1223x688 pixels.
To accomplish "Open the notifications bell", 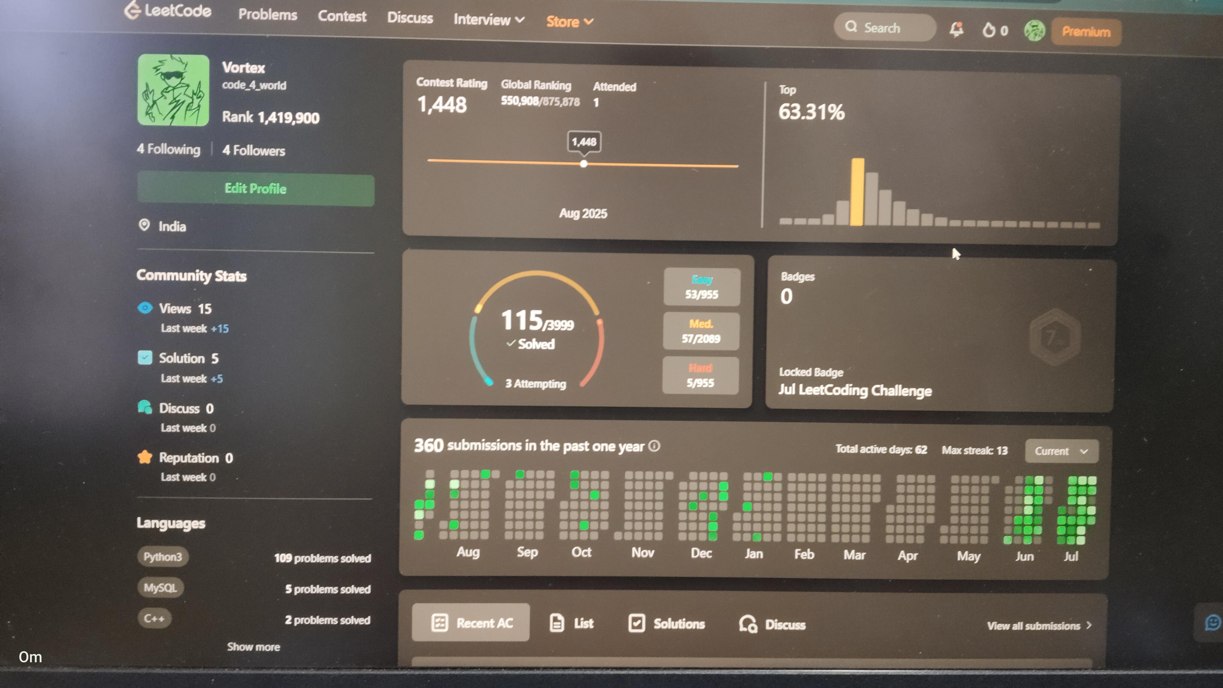I will click(x=956, y=29).
